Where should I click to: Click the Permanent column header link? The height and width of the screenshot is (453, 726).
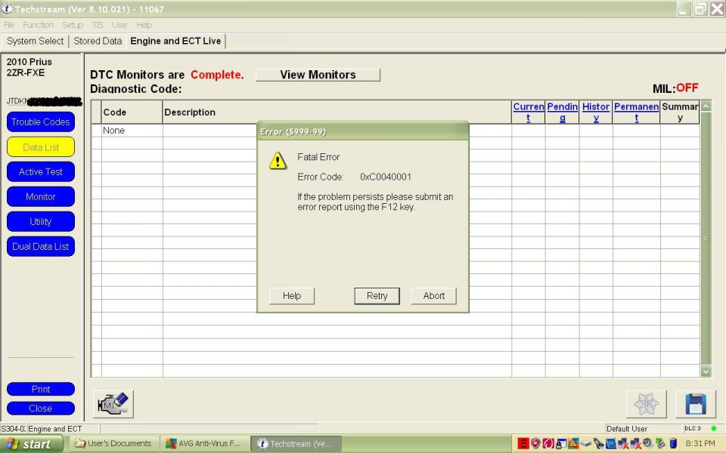pyautogui.click(x=636, y=112)
